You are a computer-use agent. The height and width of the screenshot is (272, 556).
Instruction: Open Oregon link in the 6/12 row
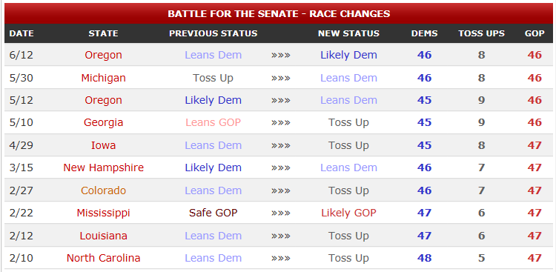(103, 55)
